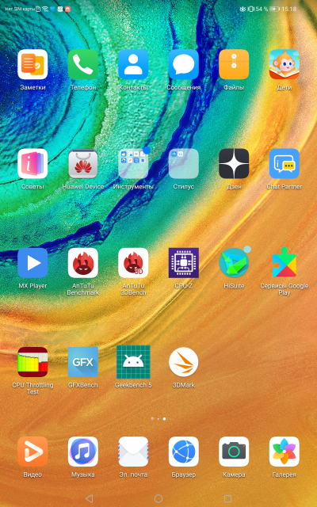The height and width of the screenshot is (507, 317).
Task: Tap the Home navigation button
Action: coord(158,498)
